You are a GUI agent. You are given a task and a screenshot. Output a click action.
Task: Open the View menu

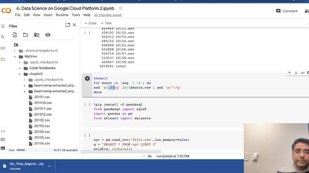tap(37, 15)
